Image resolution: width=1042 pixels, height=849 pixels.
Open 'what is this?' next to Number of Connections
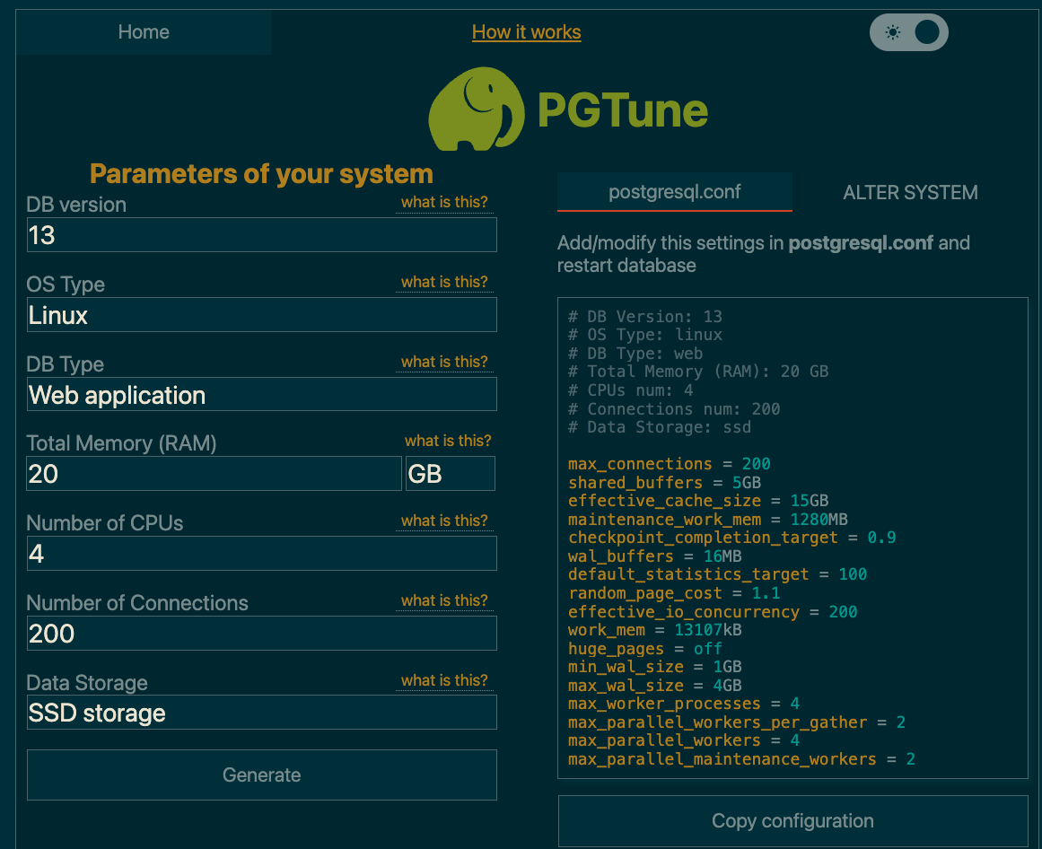444,600
